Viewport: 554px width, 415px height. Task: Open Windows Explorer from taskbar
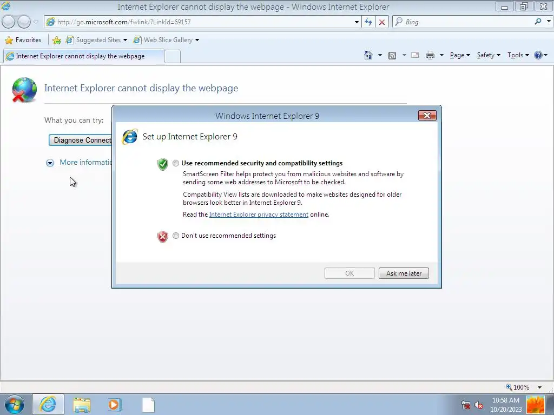82,405
